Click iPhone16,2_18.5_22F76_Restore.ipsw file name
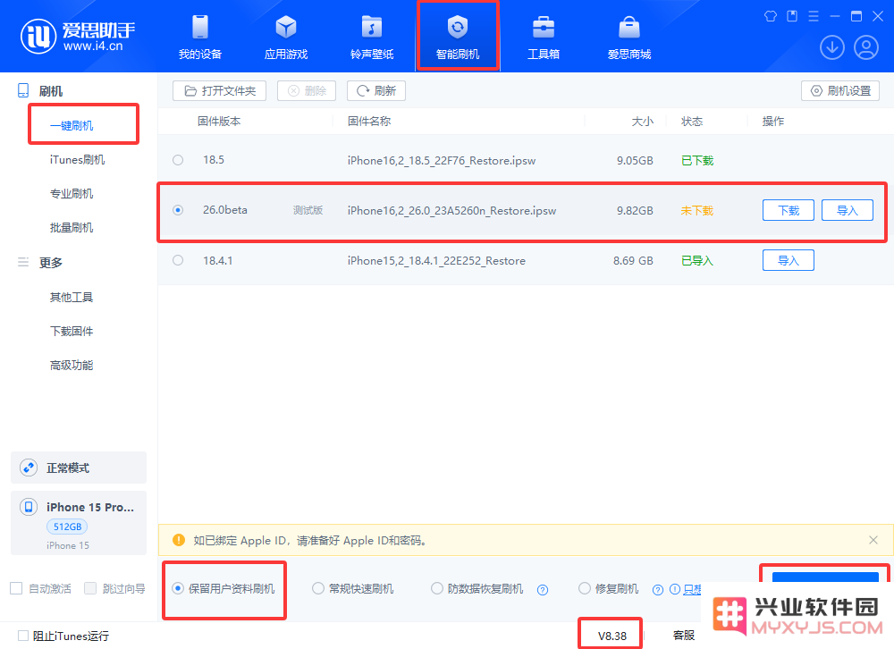The width and height of the screenshot is (894, 649). [442, 161]
